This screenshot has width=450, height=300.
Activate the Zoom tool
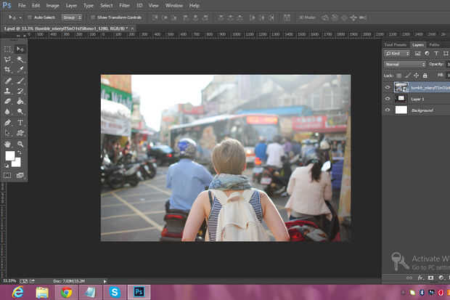[x=20, y=144]
